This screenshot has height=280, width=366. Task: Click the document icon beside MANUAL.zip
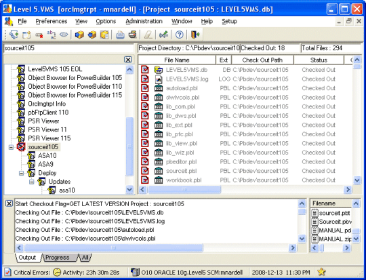tap(315, 239)
